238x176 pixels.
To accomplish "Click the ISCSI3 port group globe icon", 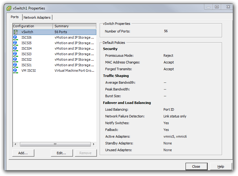I will pos(15,54).
